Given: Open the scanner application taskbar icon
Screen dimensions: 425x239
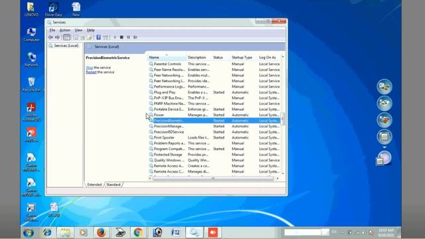Looking at the screenshot, I should coord(120,232).
